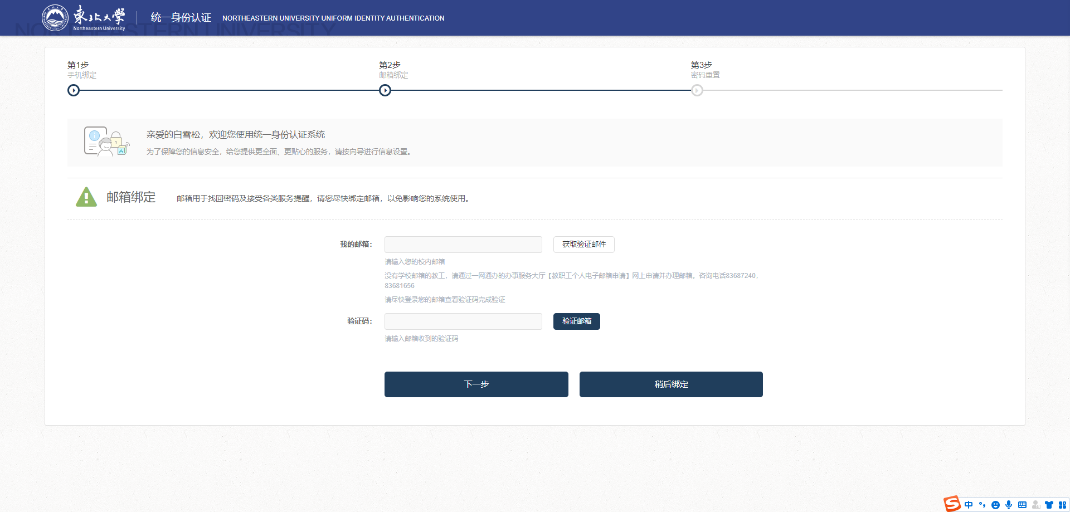Switch Sogou punctuation mode
The height and width of the screenshot is (512, 1070).
tap(983, 504)
